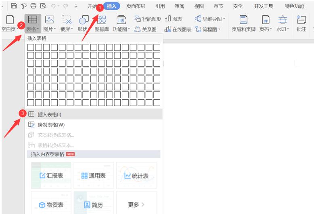Click the 关系图 relationship diagram button
Viewport: 314px width, 214px height.
pyautogui.click(x=145, y=29)
